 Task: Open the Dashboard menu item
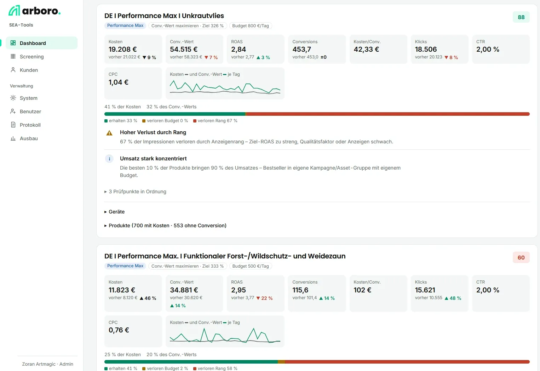pyautogui.click(x=41, y=43)
